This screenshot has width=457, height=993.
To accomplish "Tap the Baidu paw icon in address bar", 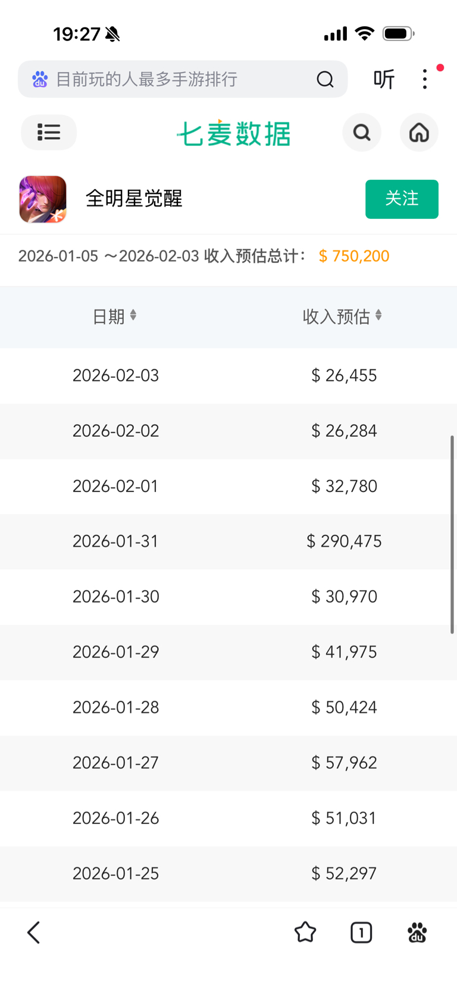I will pos(40,79).
